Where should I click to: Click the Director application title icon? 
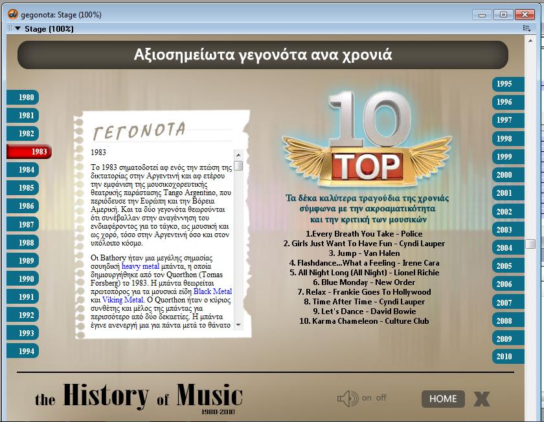point(13,14)
